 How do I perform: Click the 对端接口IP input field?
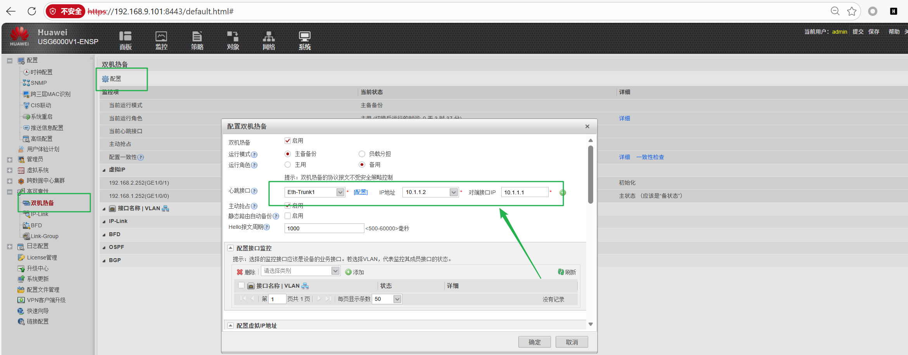(x=525, y=192)
